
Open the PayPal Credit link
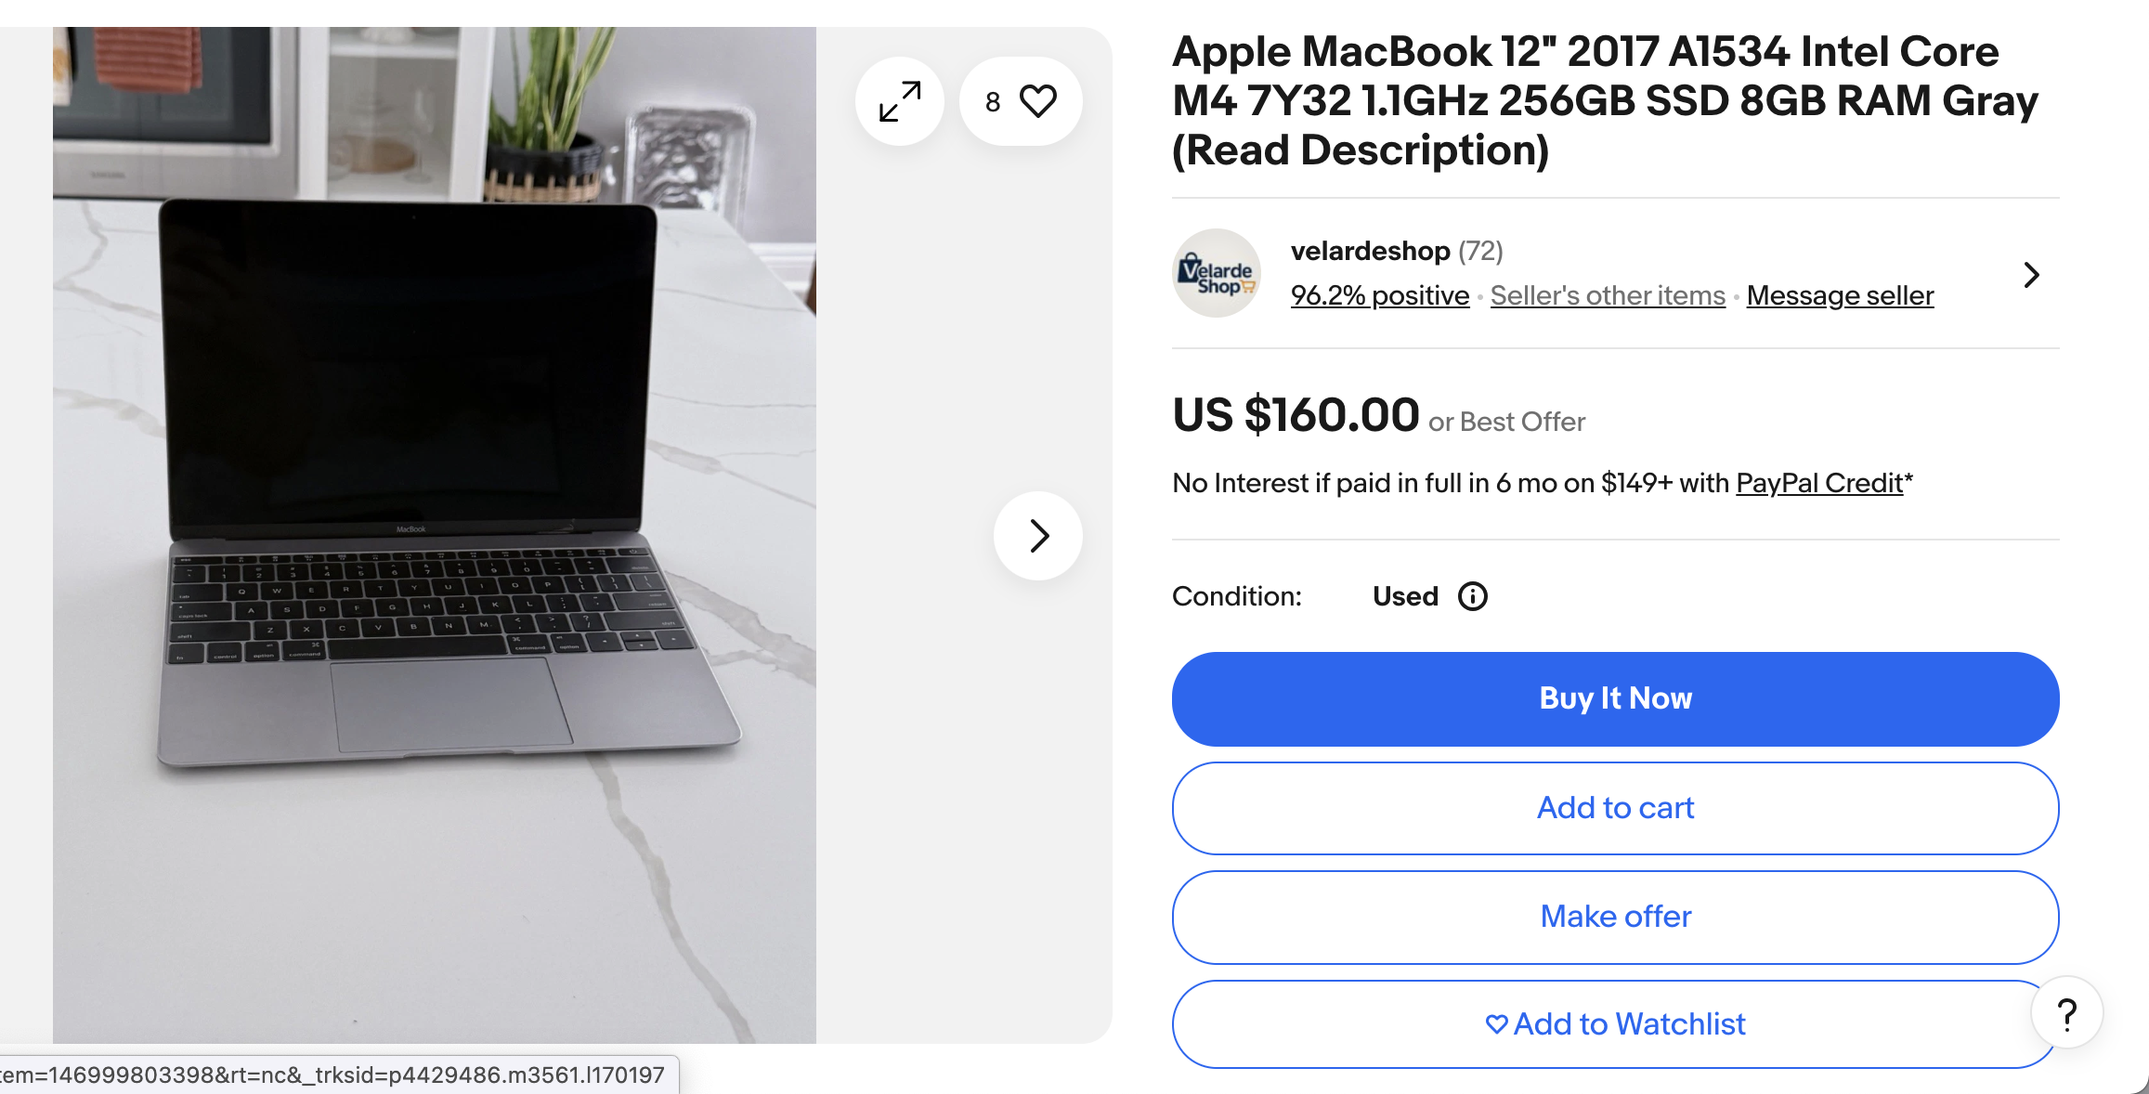[x=1819, y=483]
